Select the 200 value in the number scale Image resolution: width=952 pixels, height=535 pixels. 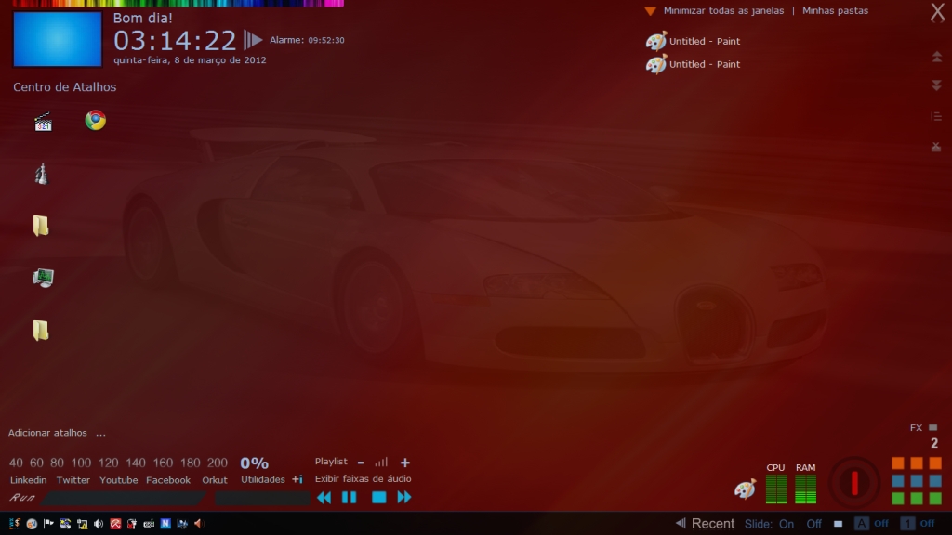pyautogui.click(x=217, y=463)
